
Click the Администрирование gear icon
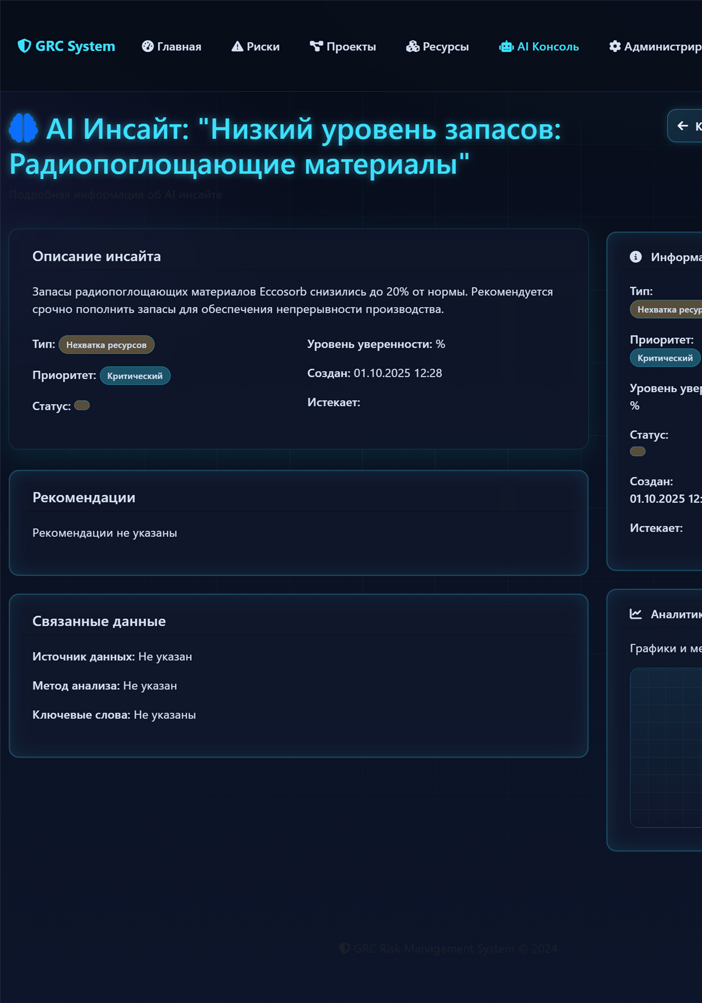tap(615, 46)
